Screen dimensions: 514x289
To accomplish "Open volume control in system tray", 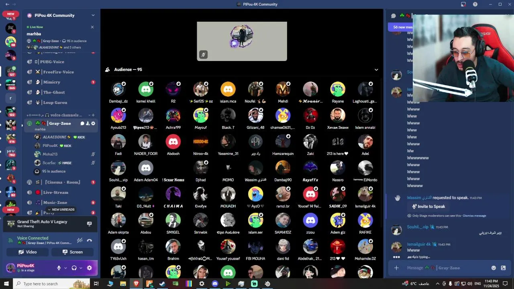I will coord(470,284).
